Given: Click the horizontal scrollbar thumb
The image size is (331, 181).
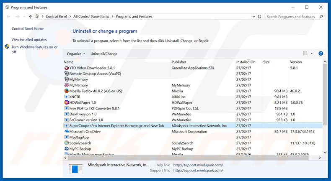Looking at the screenshot, I should (x=188, y=158).
